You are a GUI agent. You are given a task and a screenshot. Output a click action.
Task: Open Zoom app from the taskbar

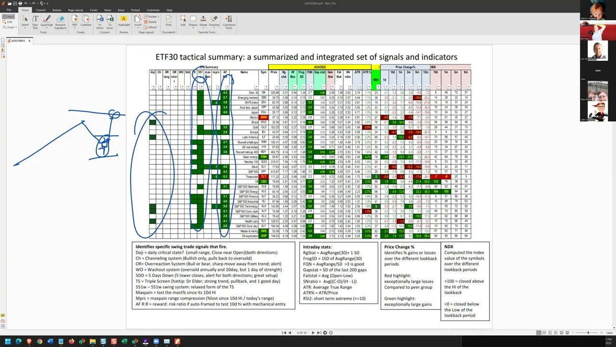pos(156,341)
